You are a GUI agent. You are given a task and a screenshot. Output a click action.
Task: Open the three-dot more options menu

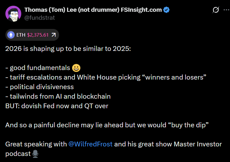[x=225, y=10]
